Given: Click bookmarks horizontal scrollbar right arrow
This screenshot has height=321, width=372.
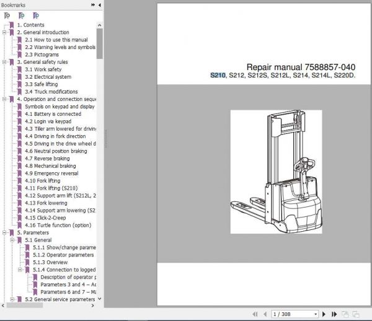Looking at the screenshot, I should pos(93,306).
